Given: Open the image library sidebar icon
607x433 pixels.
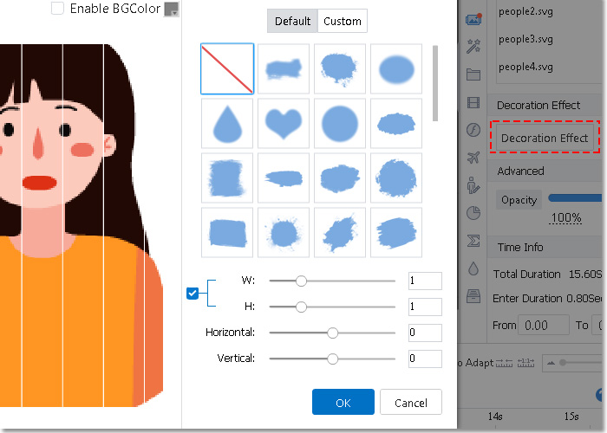Looking at the screenshot, I should 473,19.
